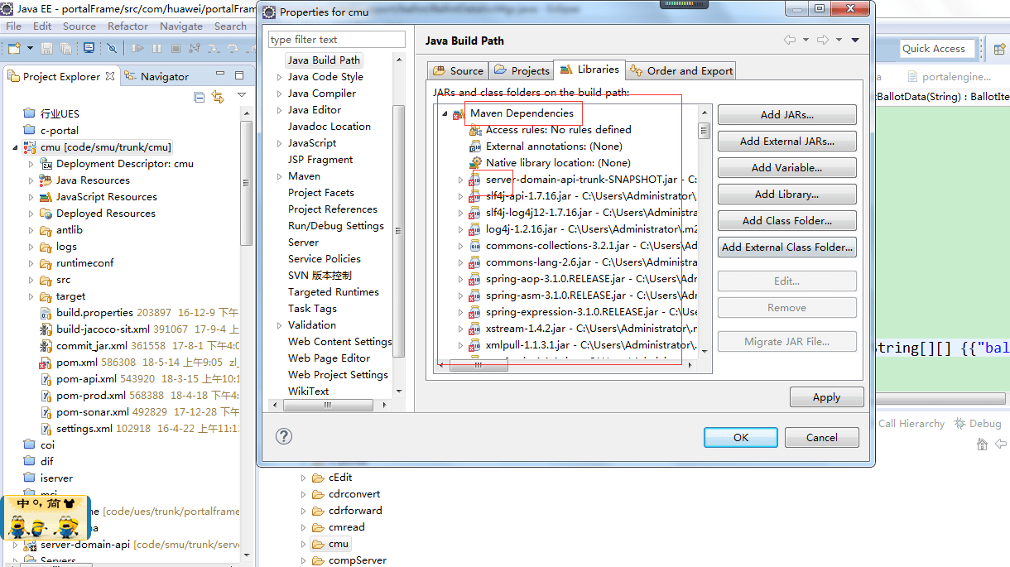Image resolution: width=1010 pixels, height=567 pixels.
Task: Click the help question mark icon in dialog
Action: click(x=283, y=436)
